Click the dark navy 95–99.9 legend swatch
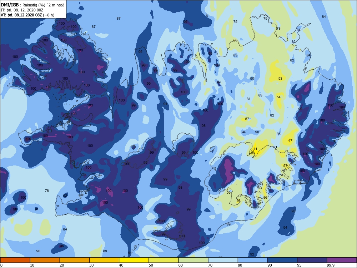The height and width of the screenshot is (268, 357). [312, 260]
